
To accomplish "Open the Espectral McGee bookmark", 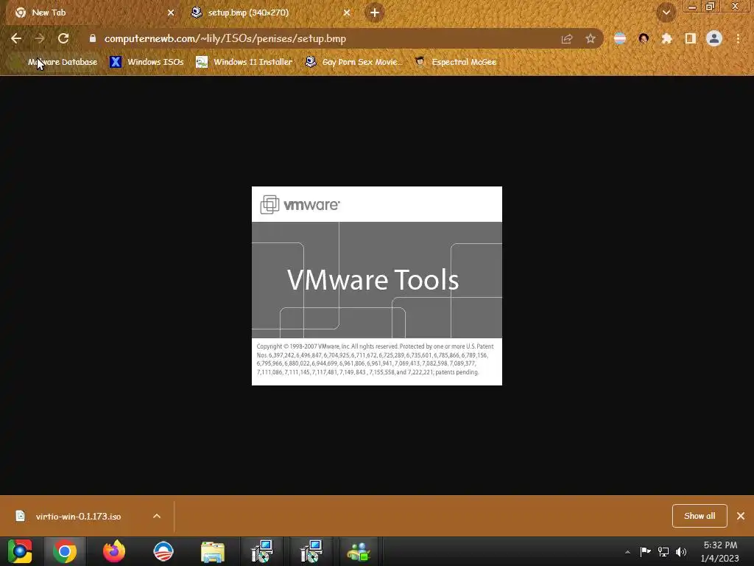I will click(x=455, y=62).
